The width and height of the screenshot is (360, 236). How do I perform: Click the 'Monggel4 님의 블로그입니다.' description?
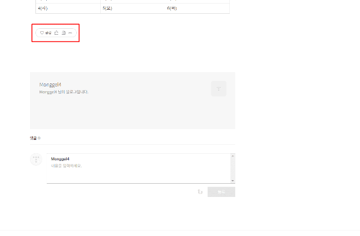click(64, 92)
